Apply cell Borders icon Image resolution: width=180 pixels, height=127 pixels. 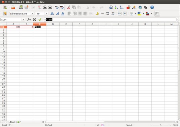click(x=132, y=14)
